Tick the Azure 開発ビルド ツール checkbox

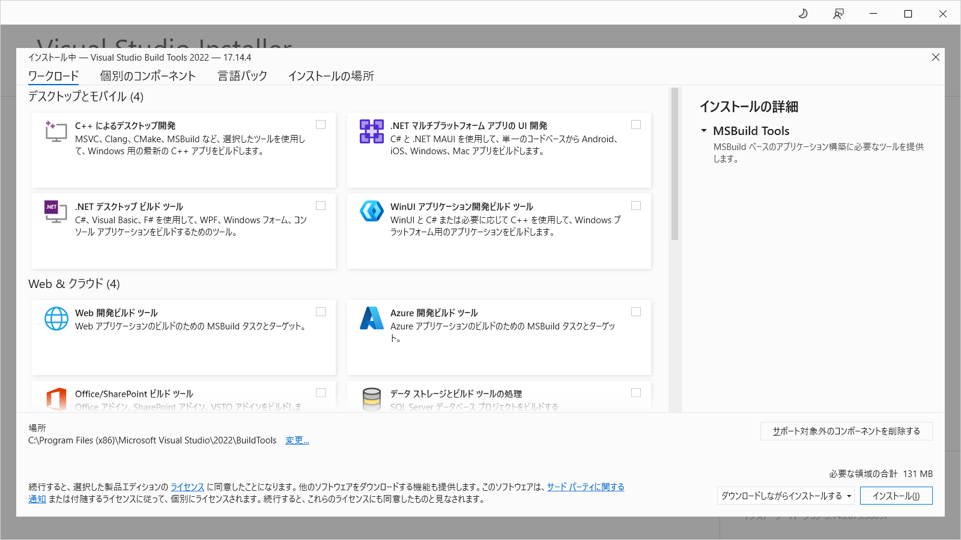tap(636, 312)
